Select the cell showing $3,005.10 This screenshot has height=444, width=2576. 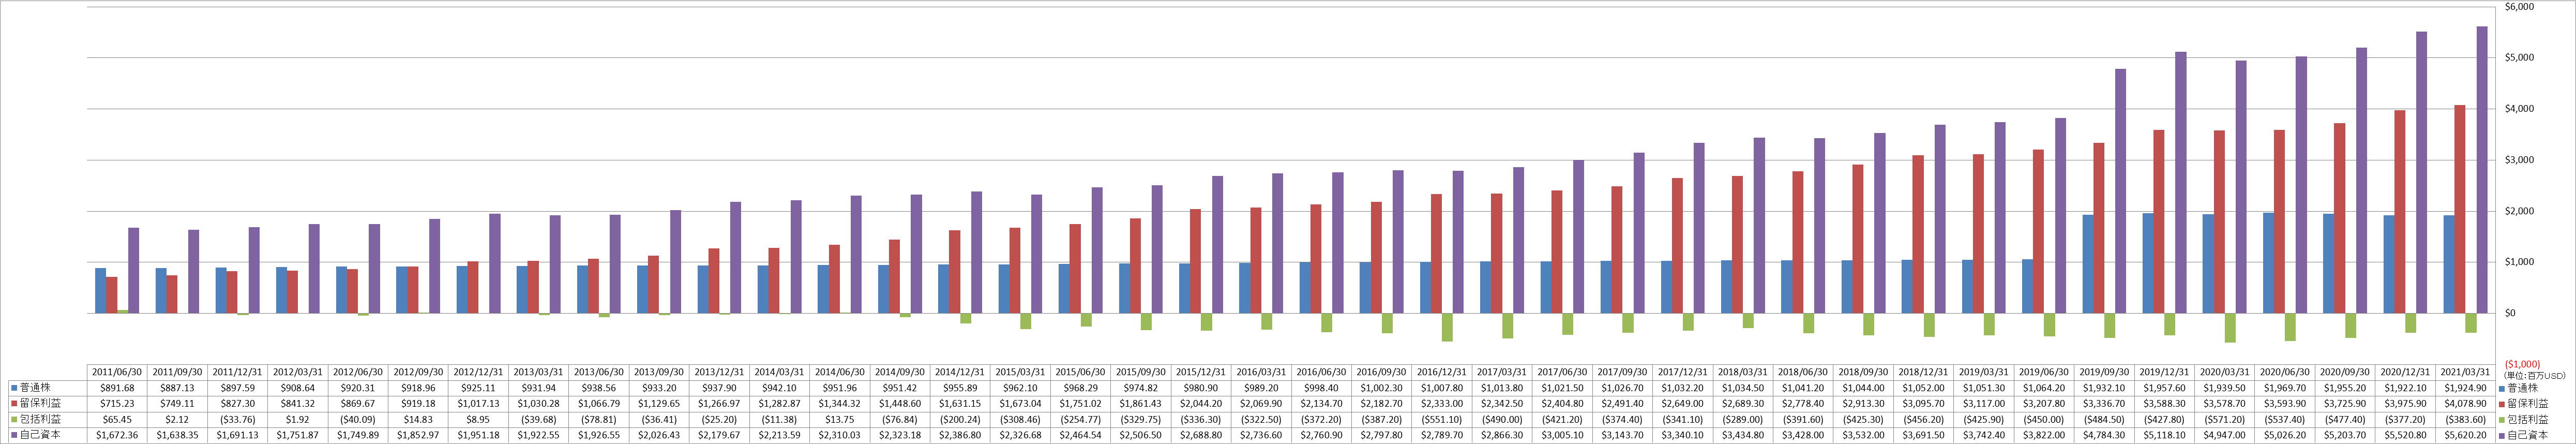click(1561, 436)
